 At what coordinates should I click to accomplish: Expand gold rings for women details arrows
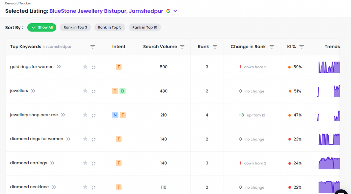(59, 67)
